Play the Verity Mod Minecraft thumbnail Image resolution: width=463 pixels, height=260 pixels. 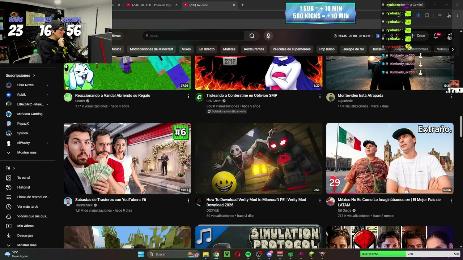pyautogui.click(x=259, y=159)
